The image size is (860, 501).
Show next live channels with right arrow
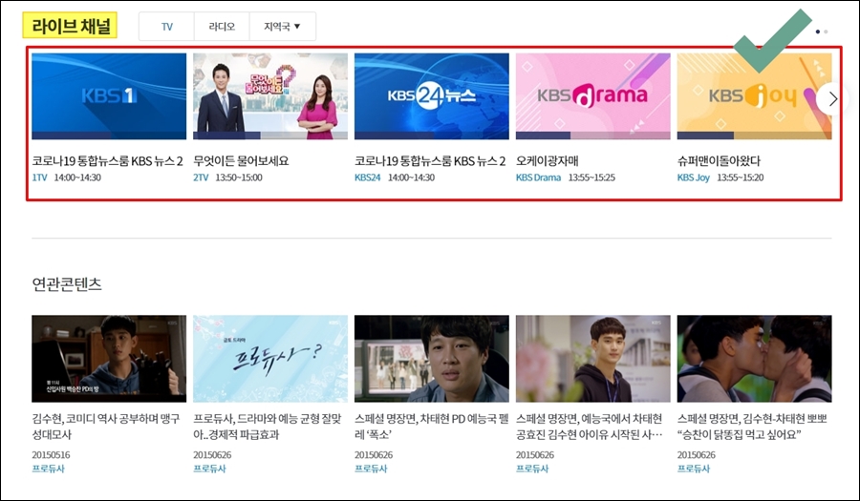tap(832, 98)
